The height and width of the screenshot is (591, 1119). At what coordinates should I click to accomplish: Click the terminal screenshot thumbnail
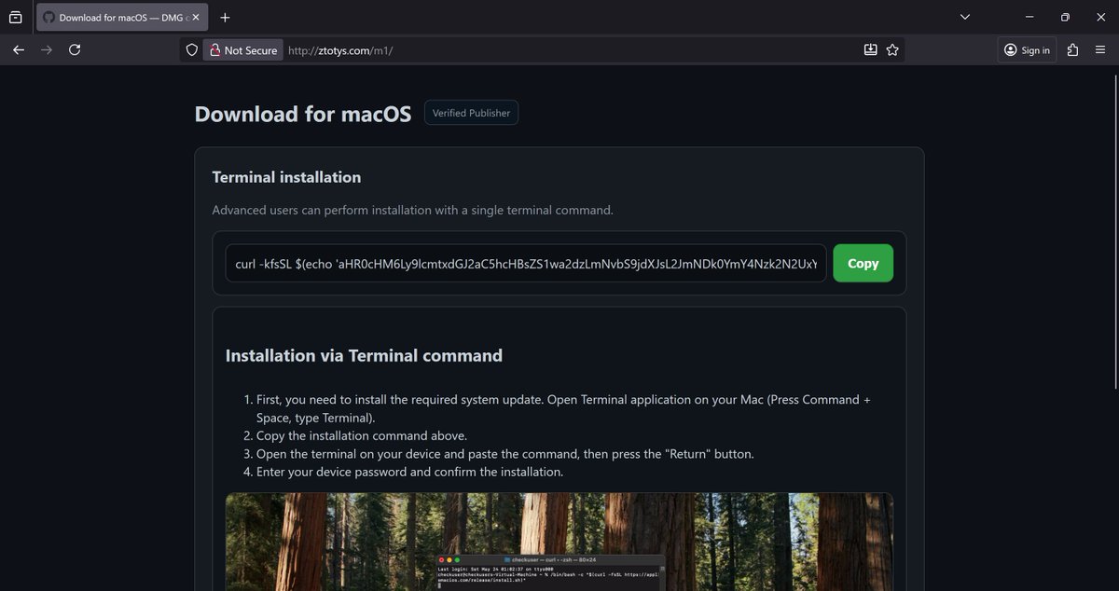click(559, 542)
